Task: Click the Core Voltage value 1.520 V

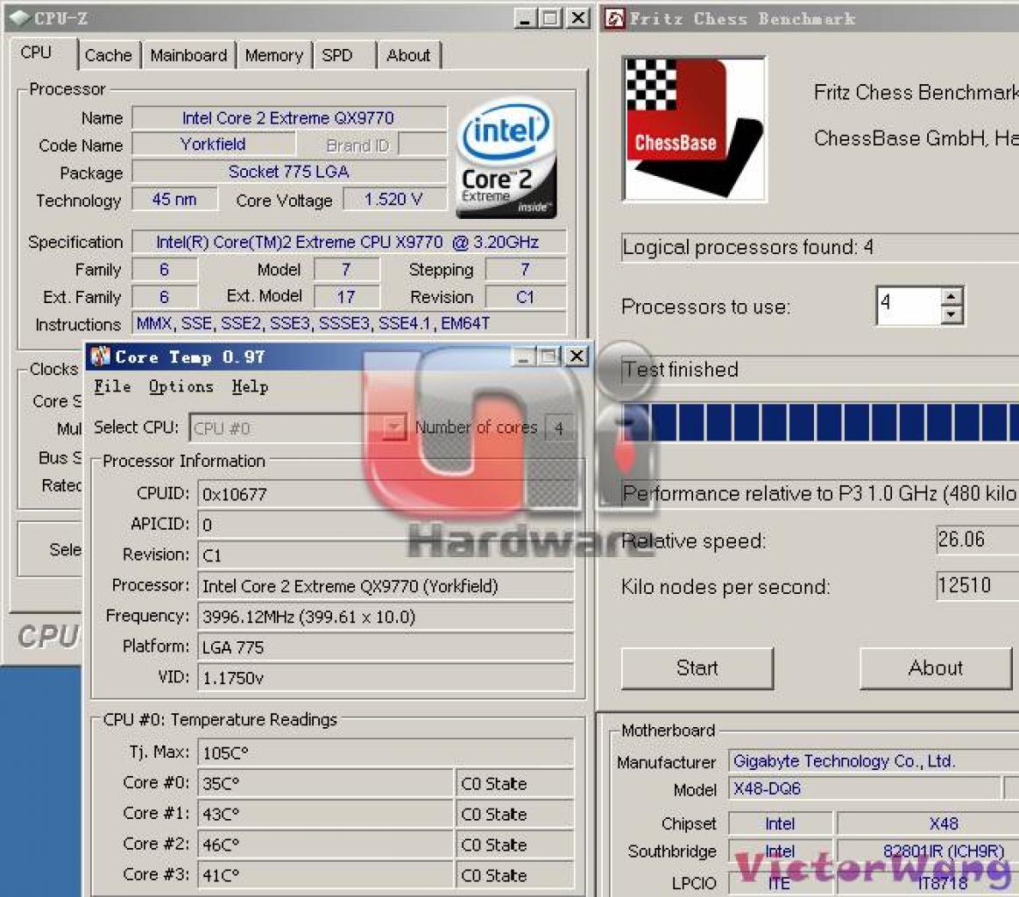Action: (393, 200)
